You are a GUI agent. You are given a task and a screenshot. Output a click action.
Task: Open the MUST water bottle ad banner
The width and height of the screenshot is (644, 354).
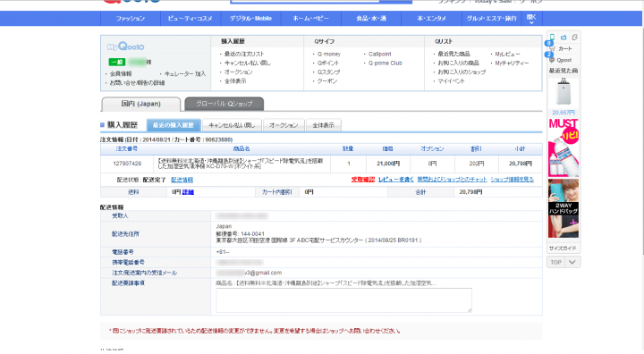point(563,147)
